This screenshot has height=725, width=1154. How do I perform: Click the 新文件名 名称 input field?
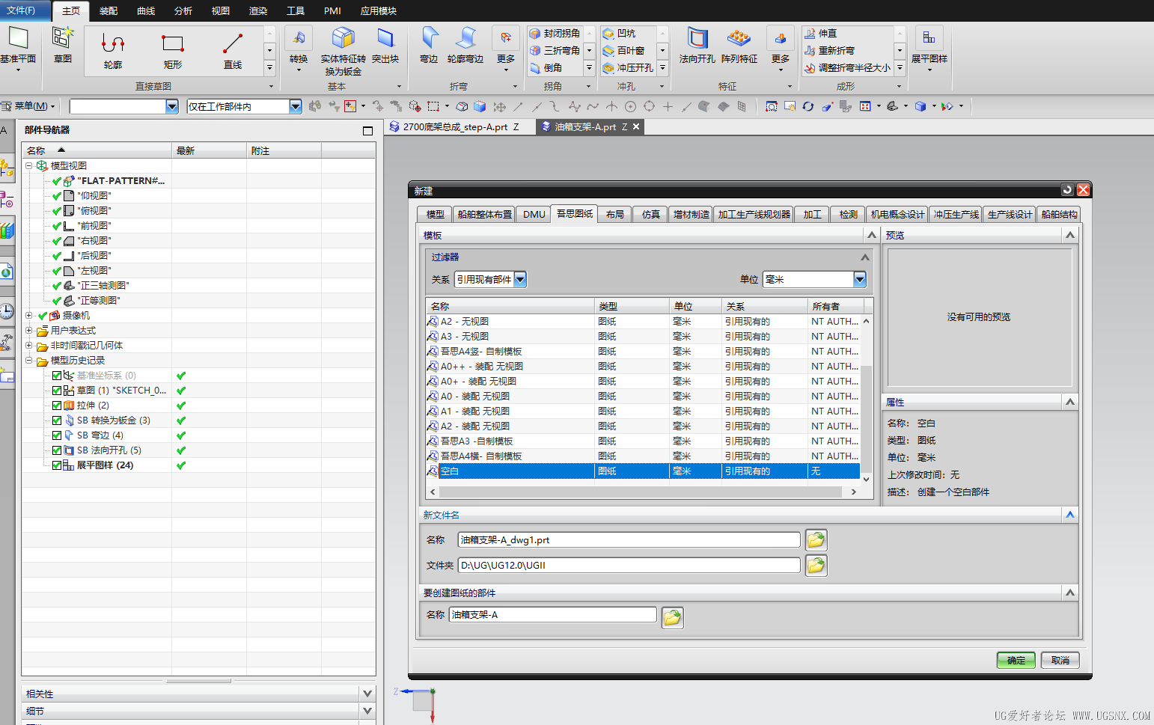629,540
